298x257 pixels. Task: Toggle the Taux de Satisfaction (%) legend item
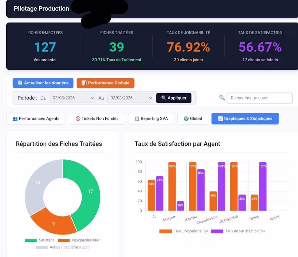[238, 231]
